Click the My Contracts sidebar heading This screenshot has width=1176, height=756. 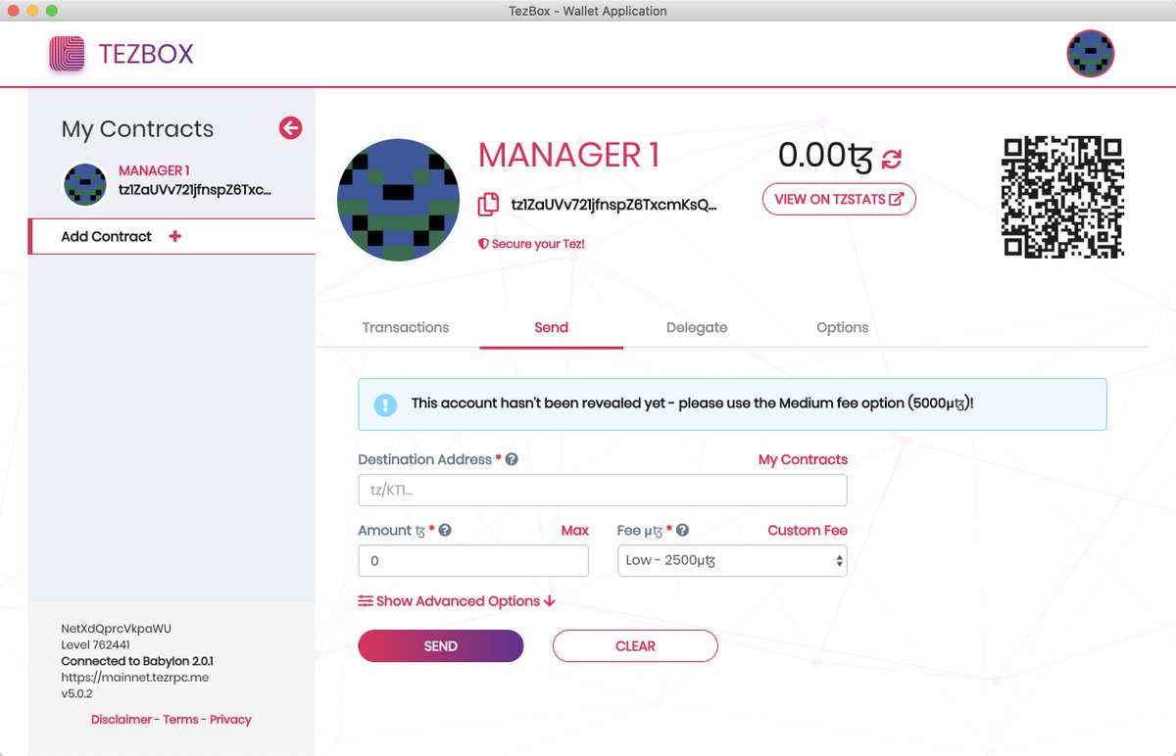(137, 128)
